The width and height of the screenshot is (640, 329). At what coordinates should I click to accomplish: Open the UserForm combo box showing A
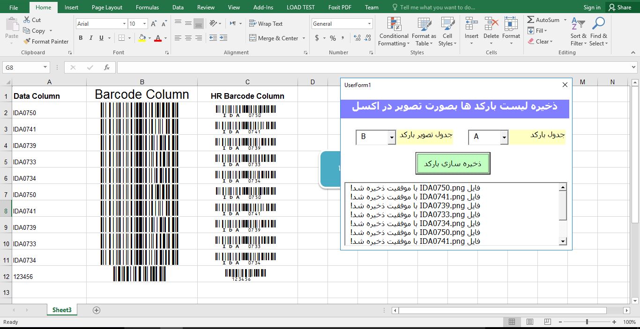(x=488, y=137)
